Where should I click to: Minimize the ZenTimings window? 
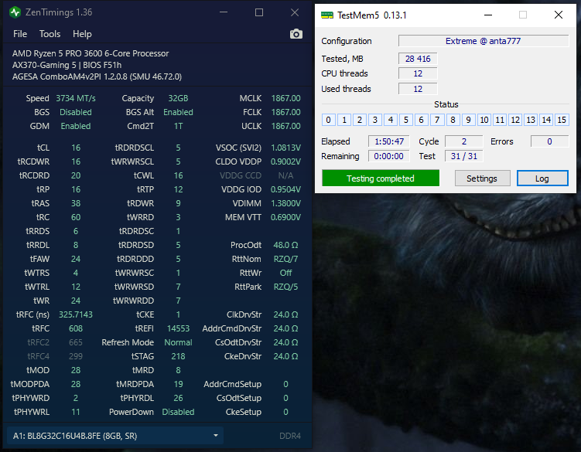224,12
